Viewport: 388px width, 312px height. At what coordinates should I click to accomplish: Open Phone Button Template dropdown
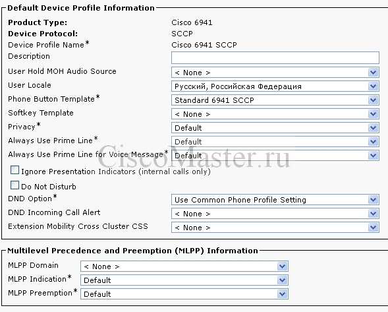pyautogui.click(x=275, y=100)
